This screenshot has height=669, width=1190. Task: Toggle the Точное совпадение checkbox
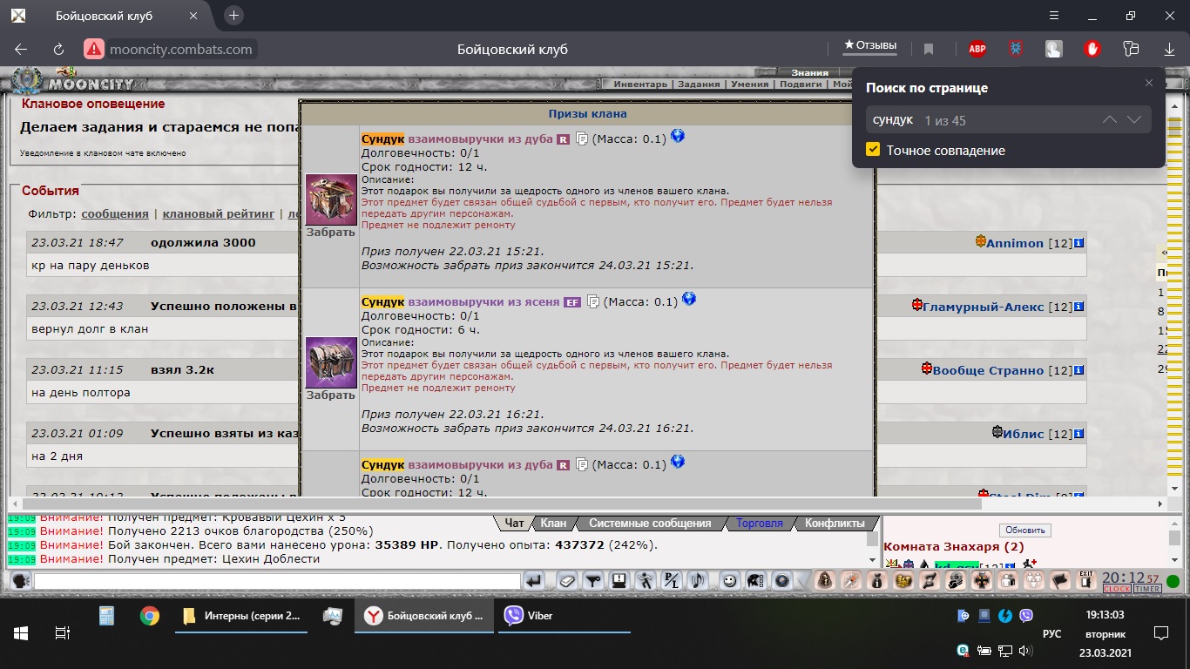point(873,150)
